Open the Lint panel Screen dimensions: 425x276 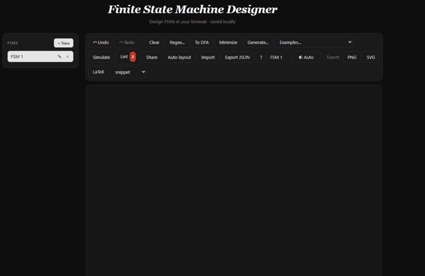click(x=128, y=56)
